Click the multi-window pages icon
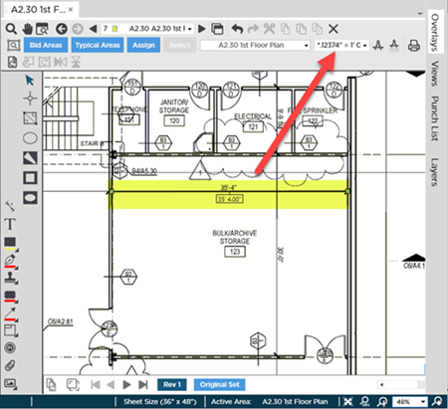Image resolution: width=448 pixels, height=409 pixels. click(x=217, y=29)
